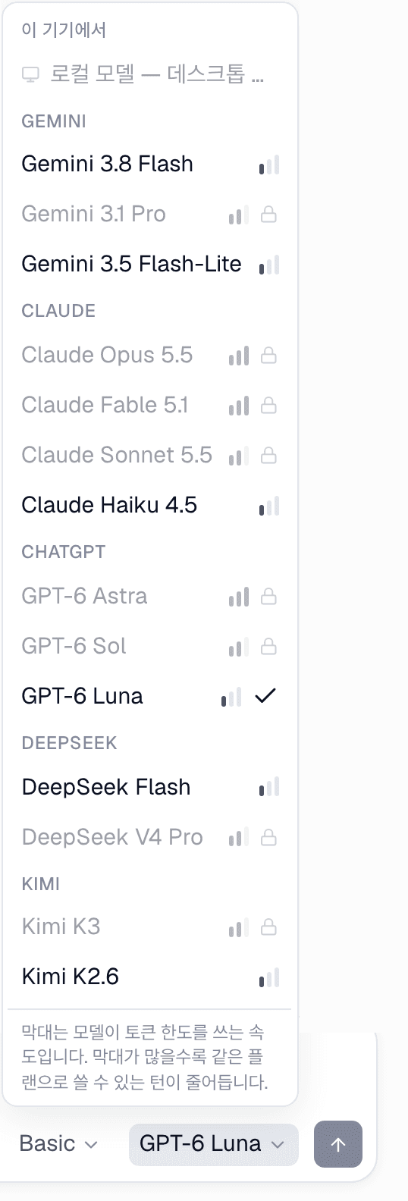Select the GPT-6 Luna entry
The width and height of the screenshot is (408, 1201).
point(150,697)
